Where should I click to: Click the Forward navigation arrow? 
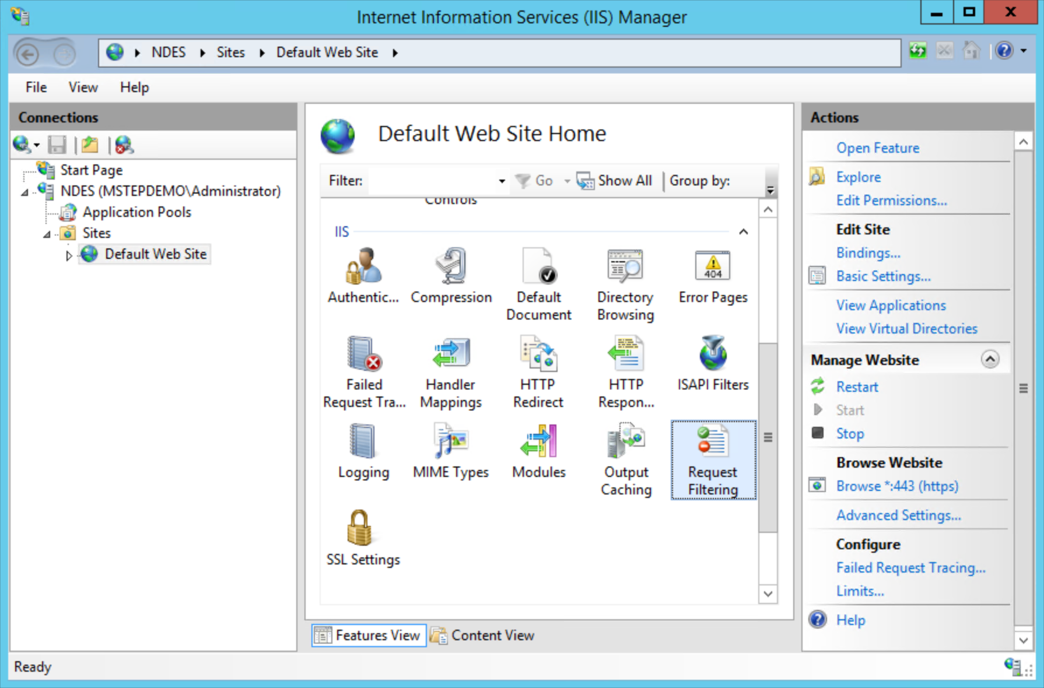click(x=64, y=54)
